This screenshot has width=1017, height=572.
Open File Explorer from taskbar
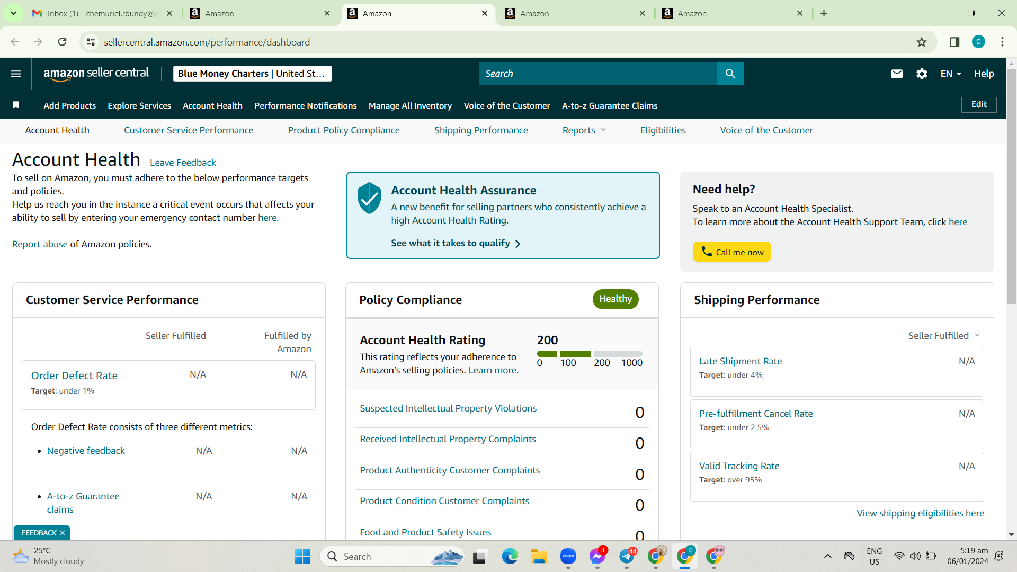(539, 557)
